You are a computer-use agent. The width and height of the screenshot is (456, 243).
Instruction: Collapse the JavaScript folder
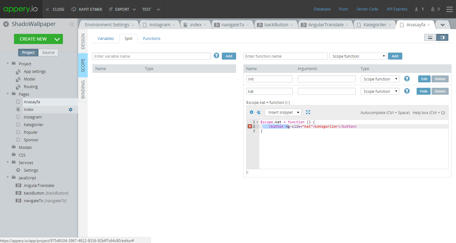click(x=7, y=178)
